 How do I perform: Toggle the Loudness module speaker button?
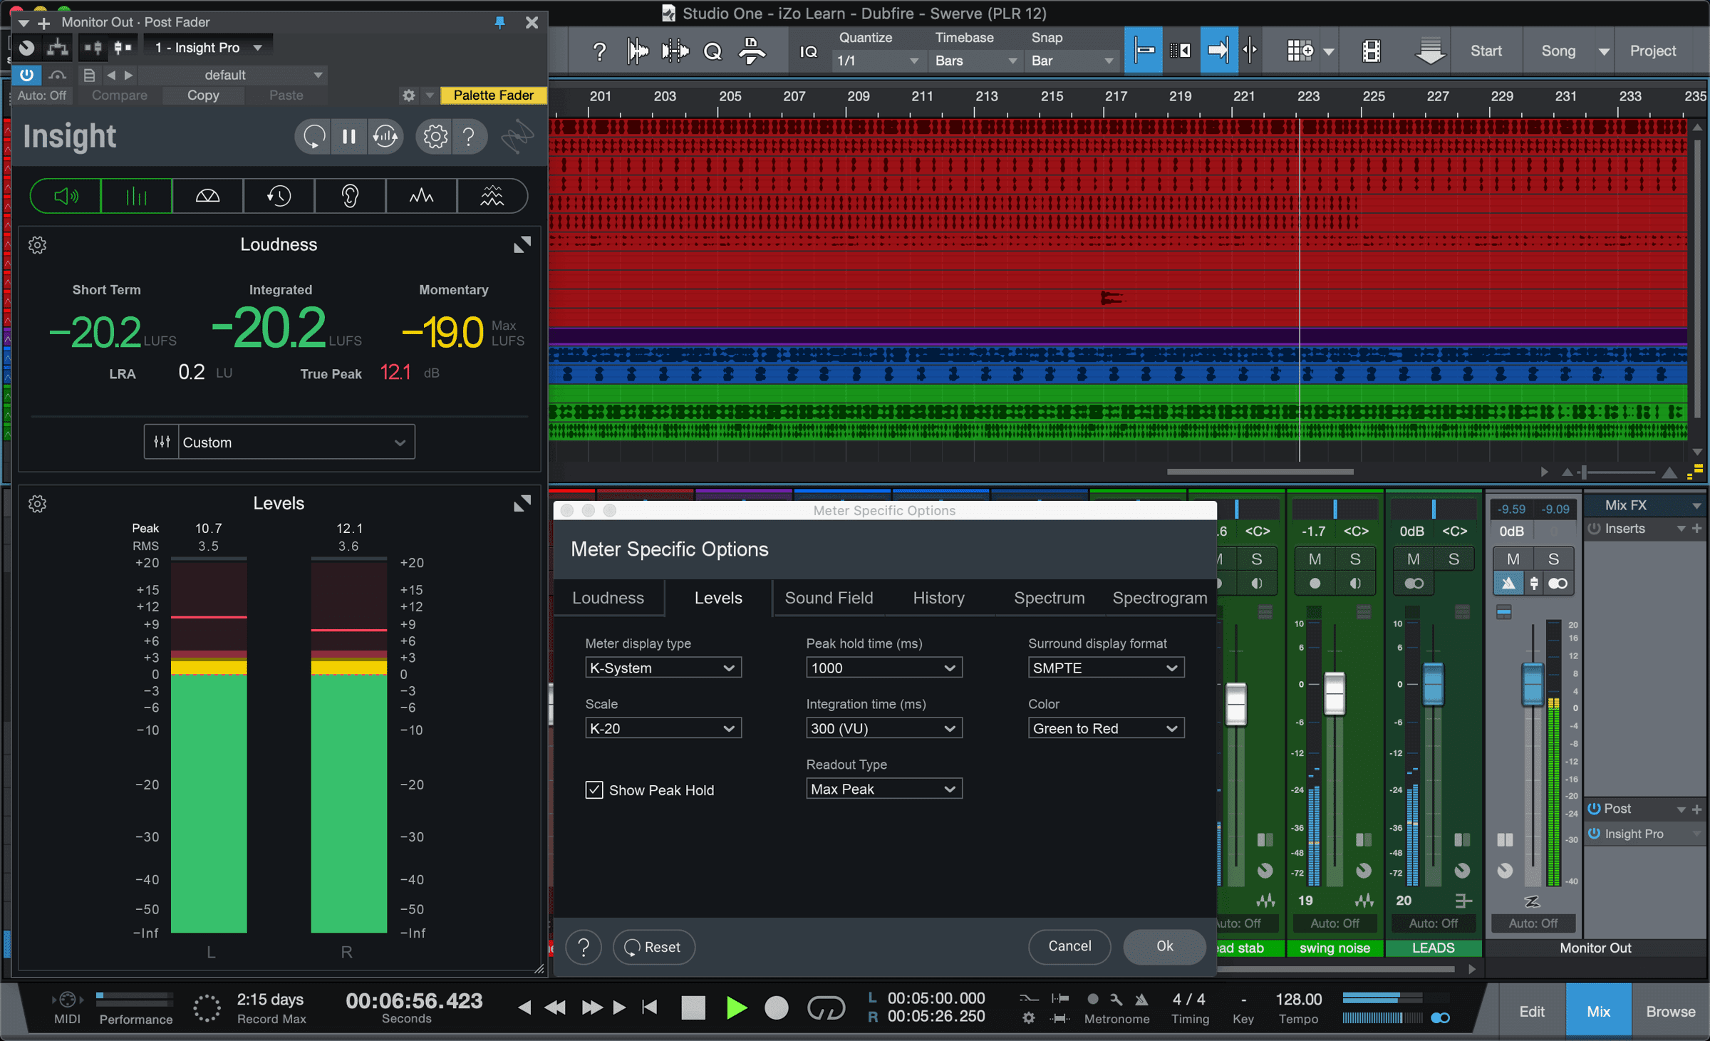coord(66,196)
